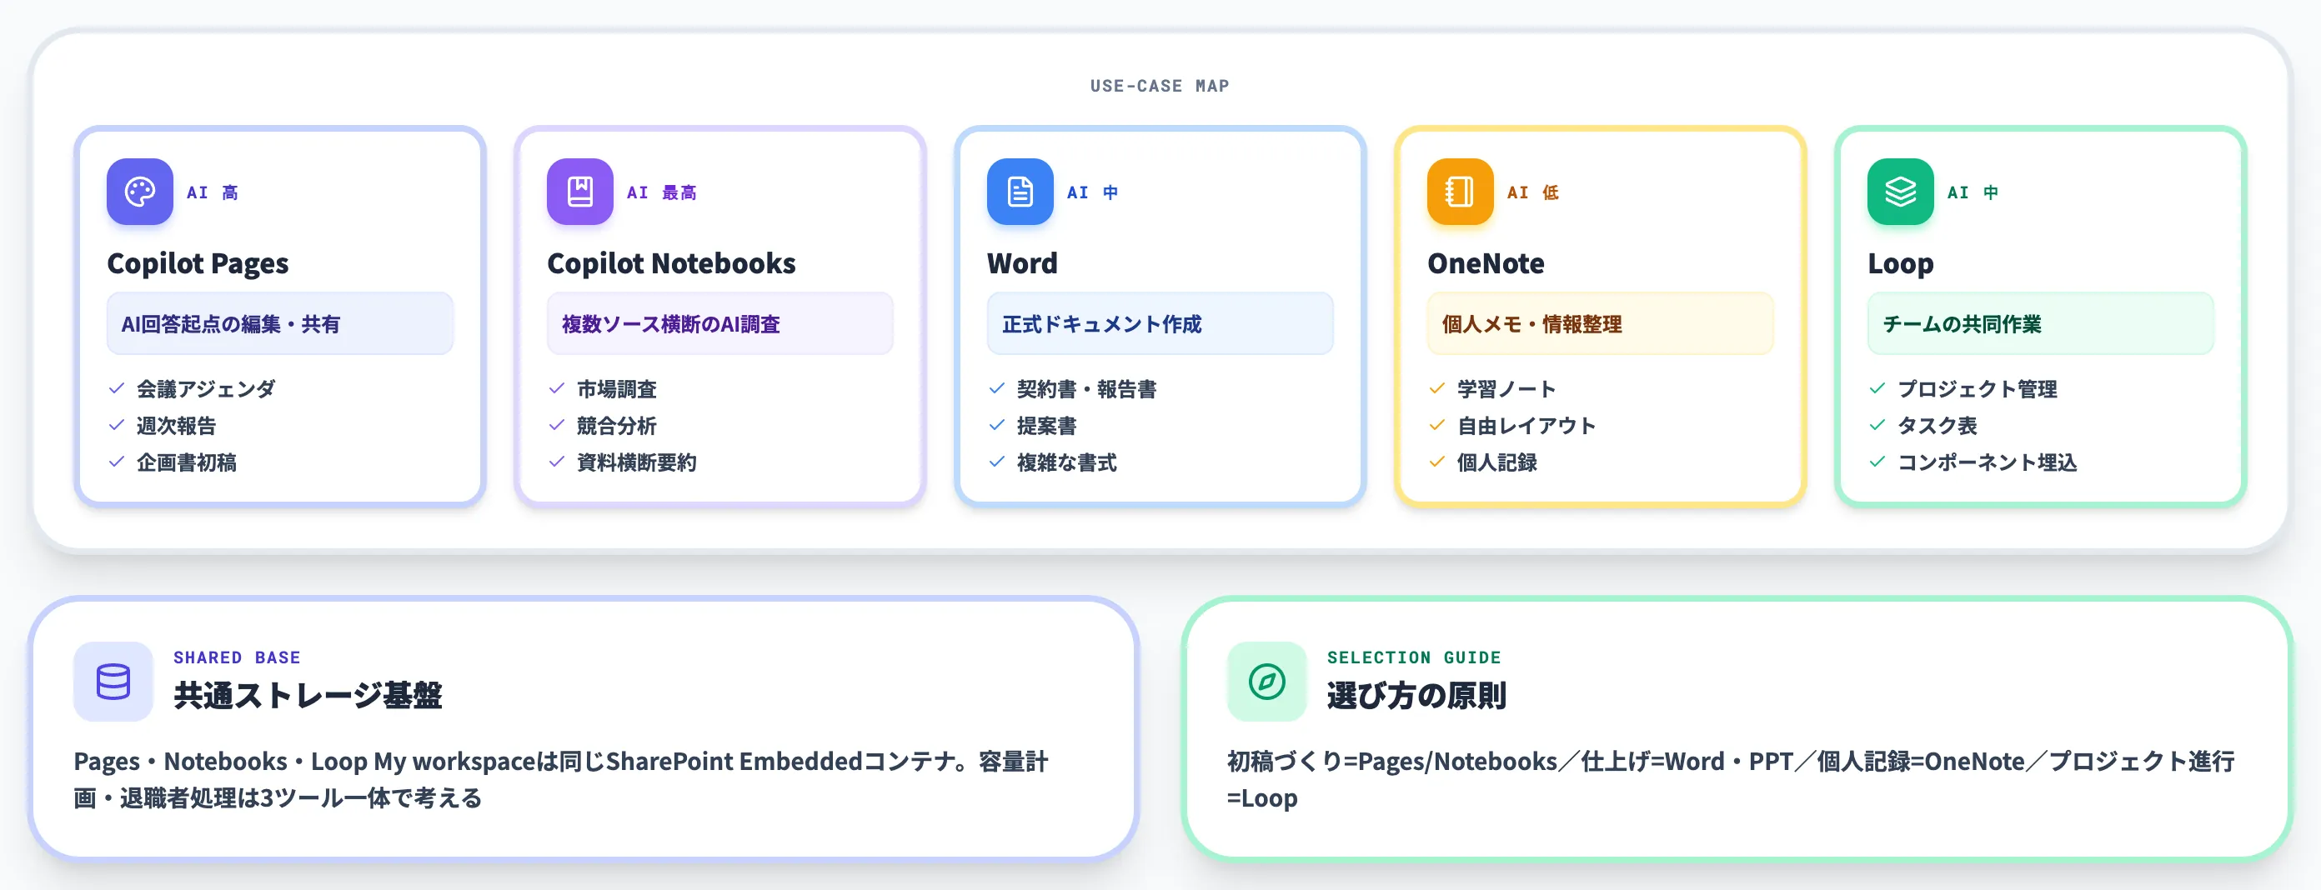Click the database icon beside SHARED BASE
The width and height of the screenshot is (2321, 890).
pyautogui.click(x=113, y=681)
